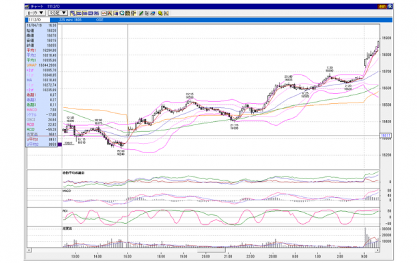Select the green pencil drawing tool
417x263 pixels.
(141, 13)
